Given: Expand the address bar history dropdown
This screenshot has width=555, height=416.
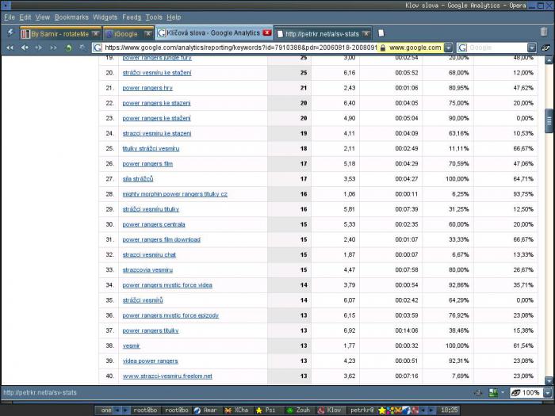Looking at the screenshot, I should click(448, 48).
